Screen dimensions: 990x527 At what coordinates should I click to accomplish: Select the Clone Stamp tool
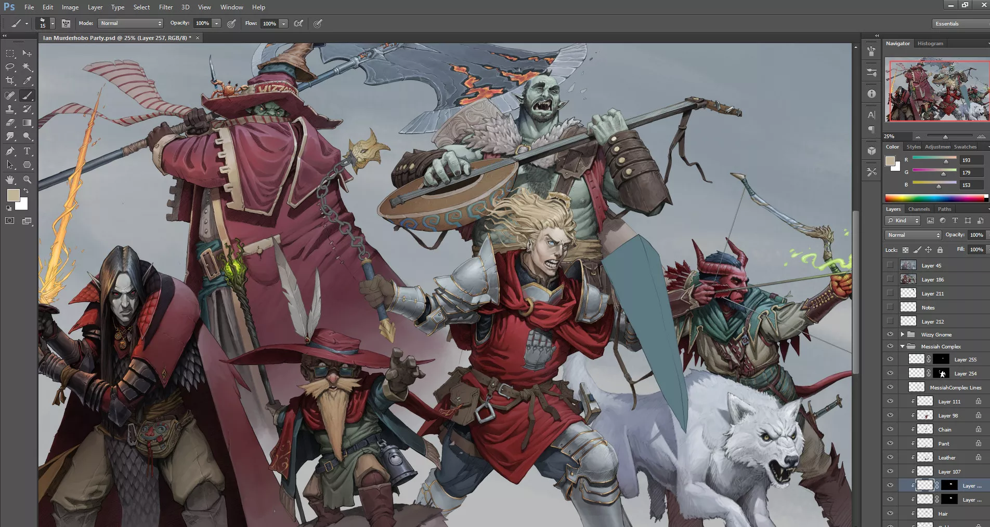[x=10, y=109]
